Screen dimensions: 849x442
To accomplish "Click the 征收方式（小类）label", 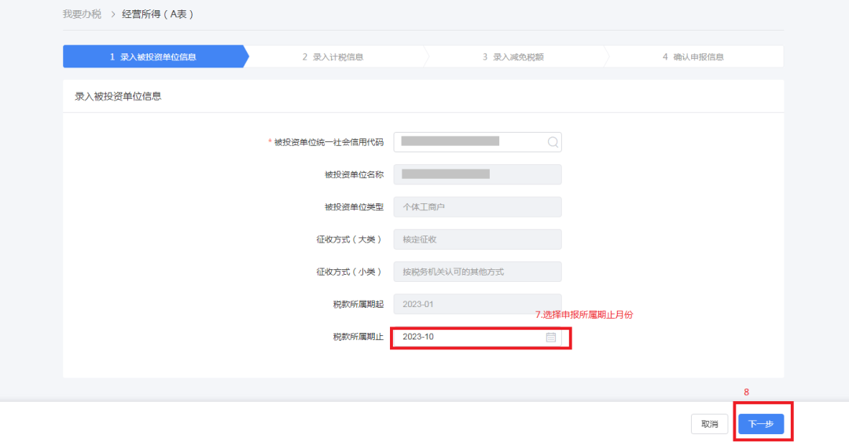I will (349, 272).
